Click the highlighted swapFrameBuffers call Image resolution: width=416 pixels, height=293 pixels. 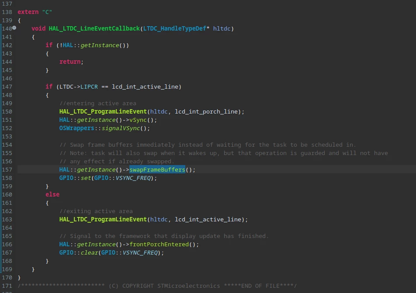pyautogui.click(x=157, y=170)
